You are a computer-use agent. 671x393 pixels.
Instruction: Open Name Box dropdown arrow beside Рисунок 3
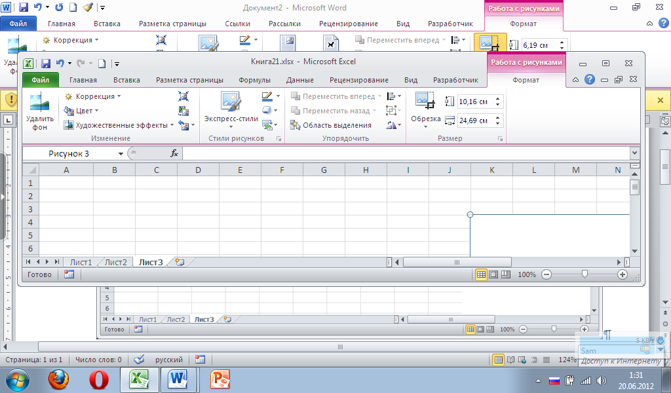(x=121, y=153)
